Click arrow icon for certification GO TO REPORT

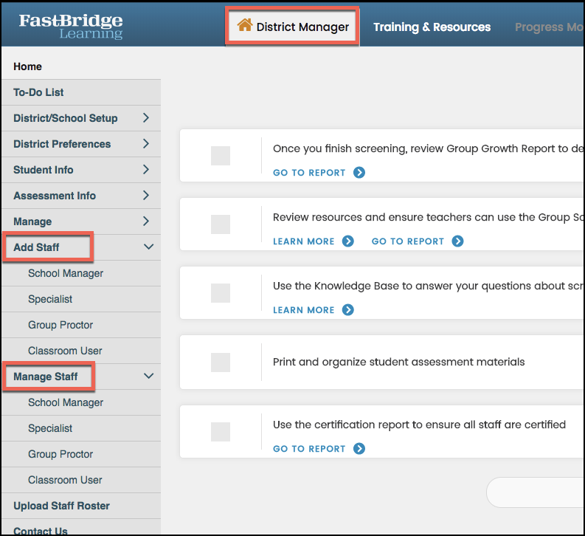(x=359, y=448)
